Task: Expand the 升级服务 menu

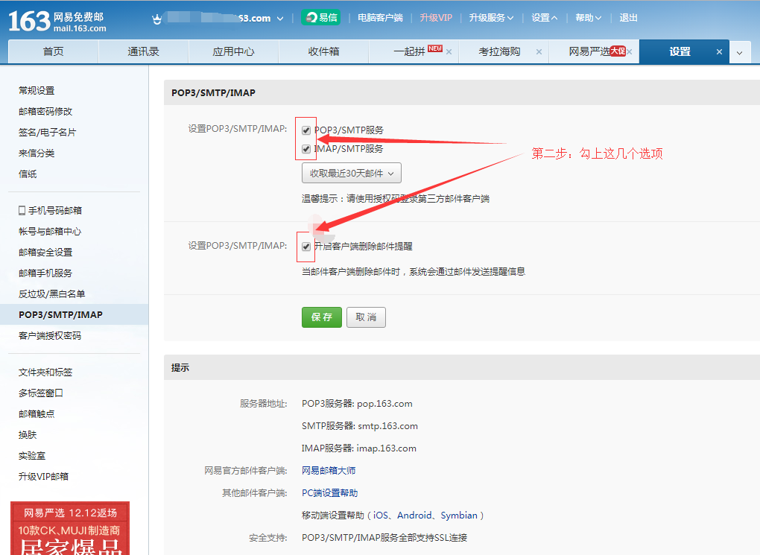Action: (x=491, y=18)
